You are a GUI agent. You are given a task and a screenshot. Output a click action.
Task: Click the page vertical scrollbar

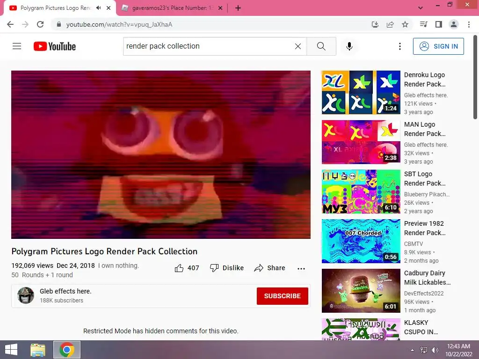(x=475, y=78)
